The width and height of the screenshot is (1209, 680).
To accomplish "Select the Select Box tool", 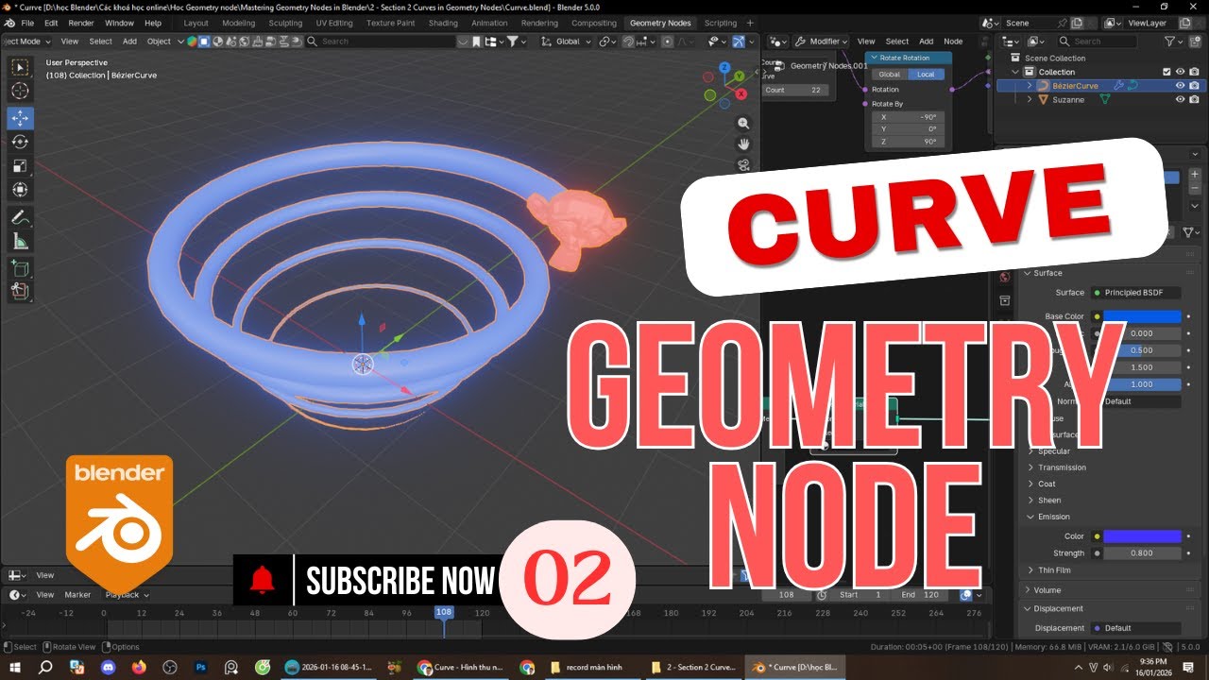I will (20, 67).
